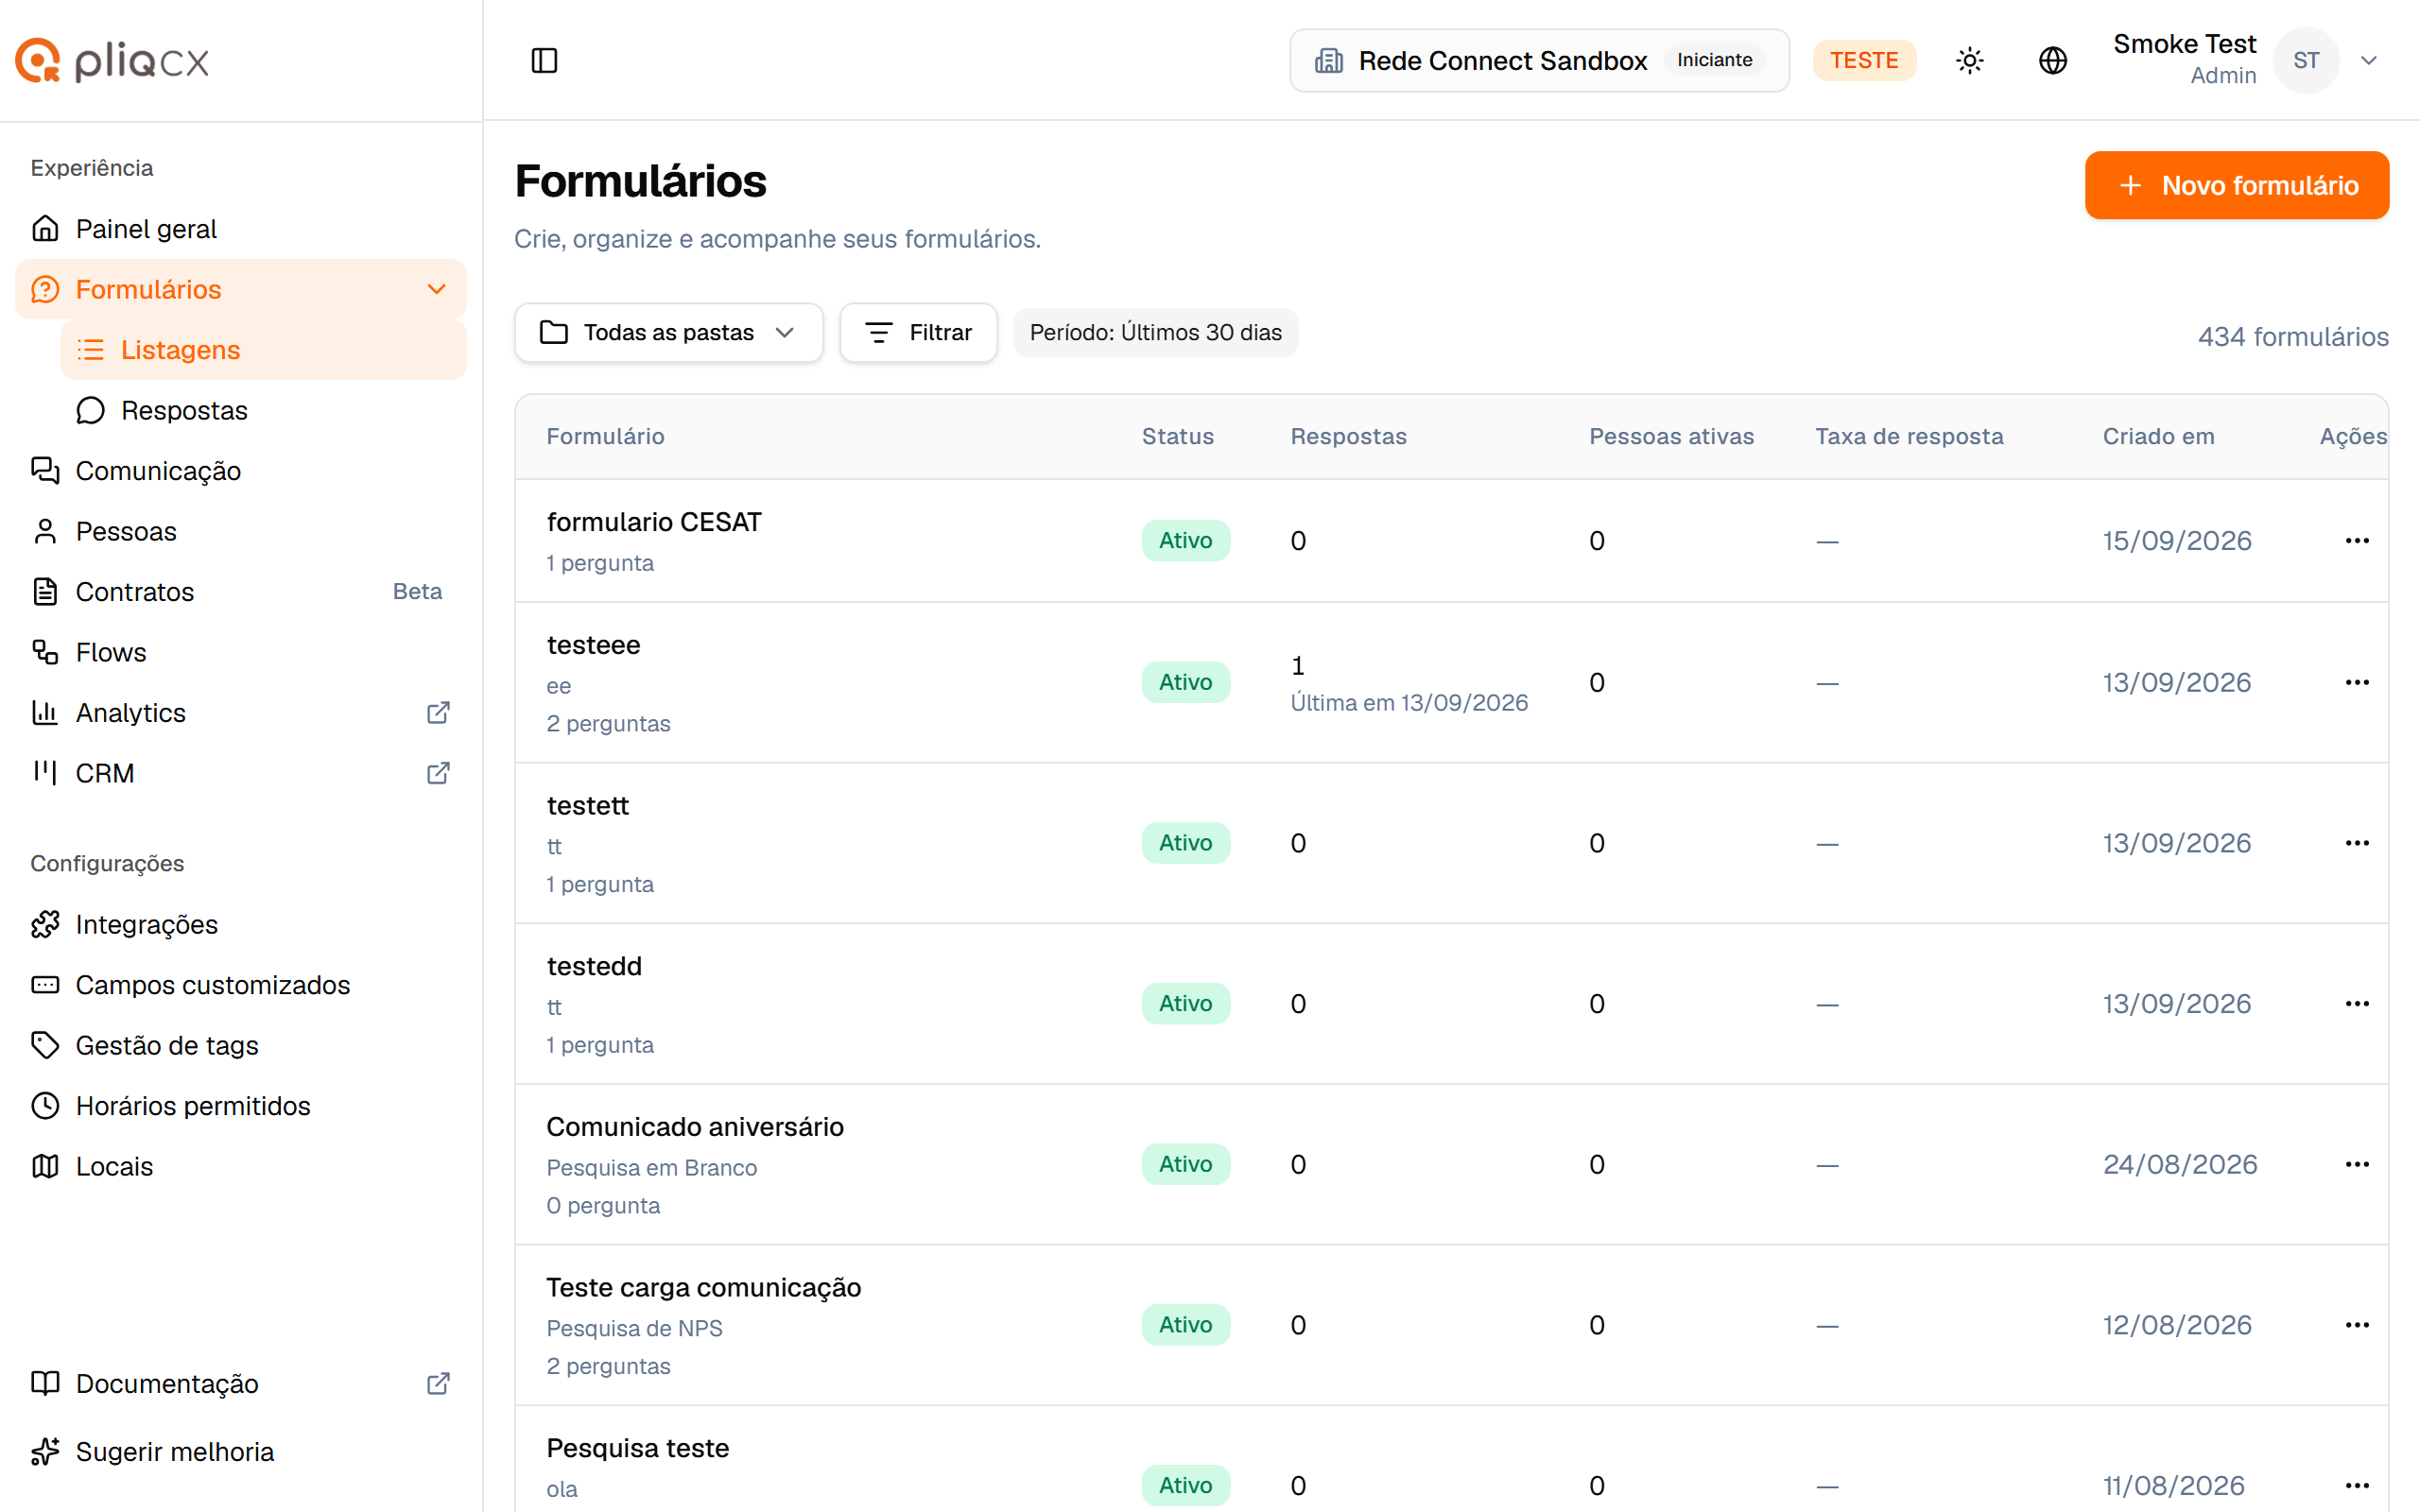This screenshot has height=1512, width=2420.
Task: Open actions menu for formulario CESAT
Action: (x=2357, y=540)
